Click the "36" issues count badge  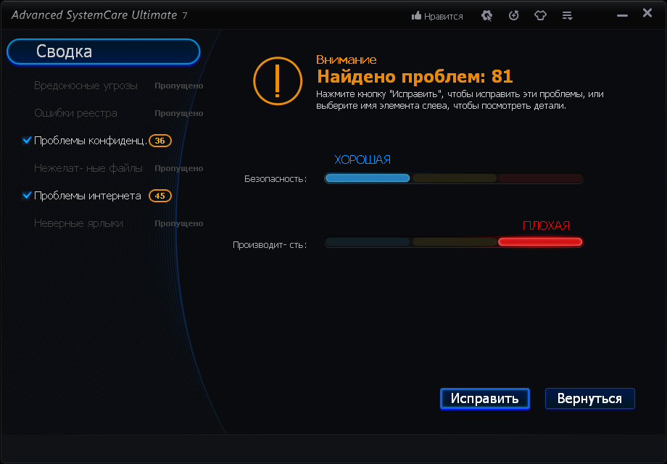[x=159, y=141]
